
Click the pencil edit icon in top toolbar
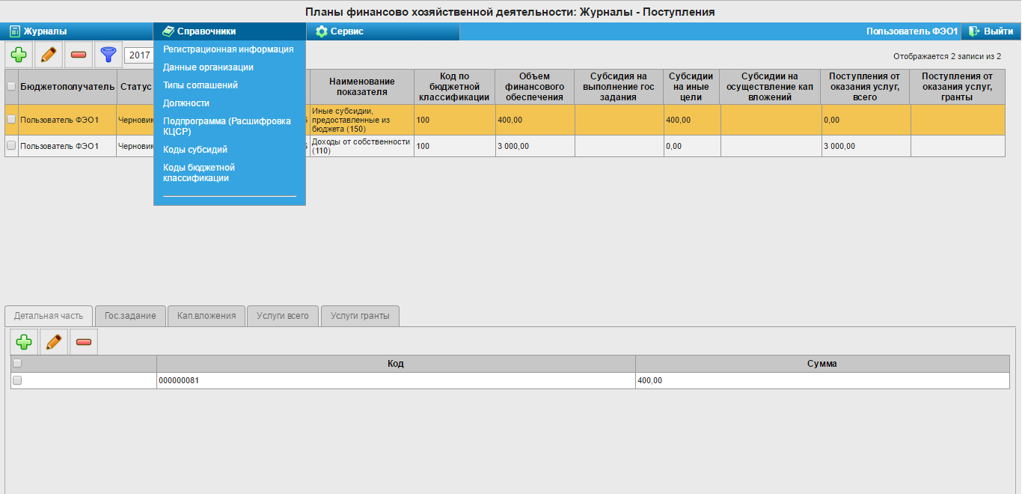pyautogui.click(x=49, y=55)
